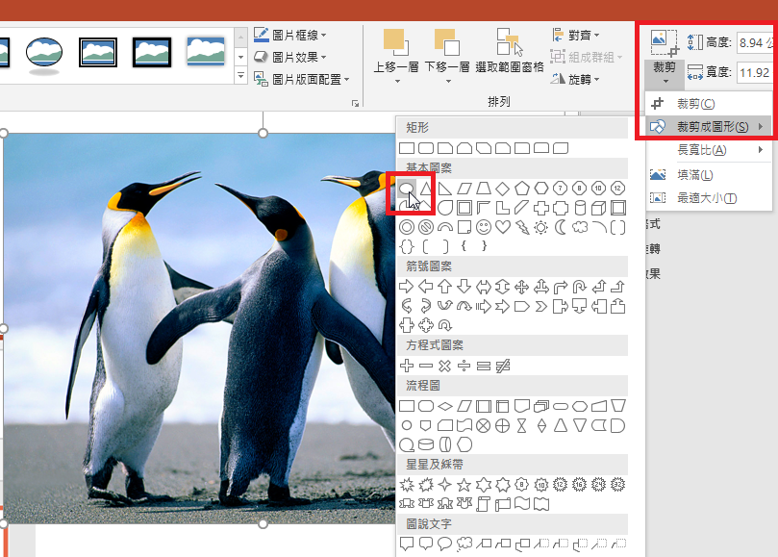Select the Regular Pentagon in basic shapes
The image size is (778, 557).
pos(522,189)
